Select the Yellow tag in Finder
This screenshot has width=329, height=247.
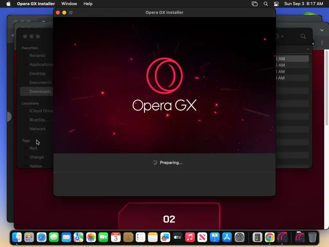(35, 166)
